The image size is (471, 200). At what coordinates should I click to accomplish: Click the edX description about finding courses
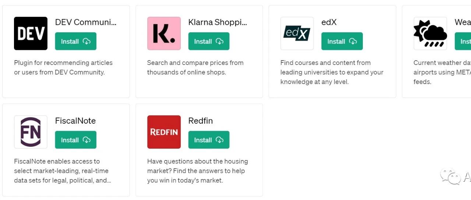(x=332, y=72)
